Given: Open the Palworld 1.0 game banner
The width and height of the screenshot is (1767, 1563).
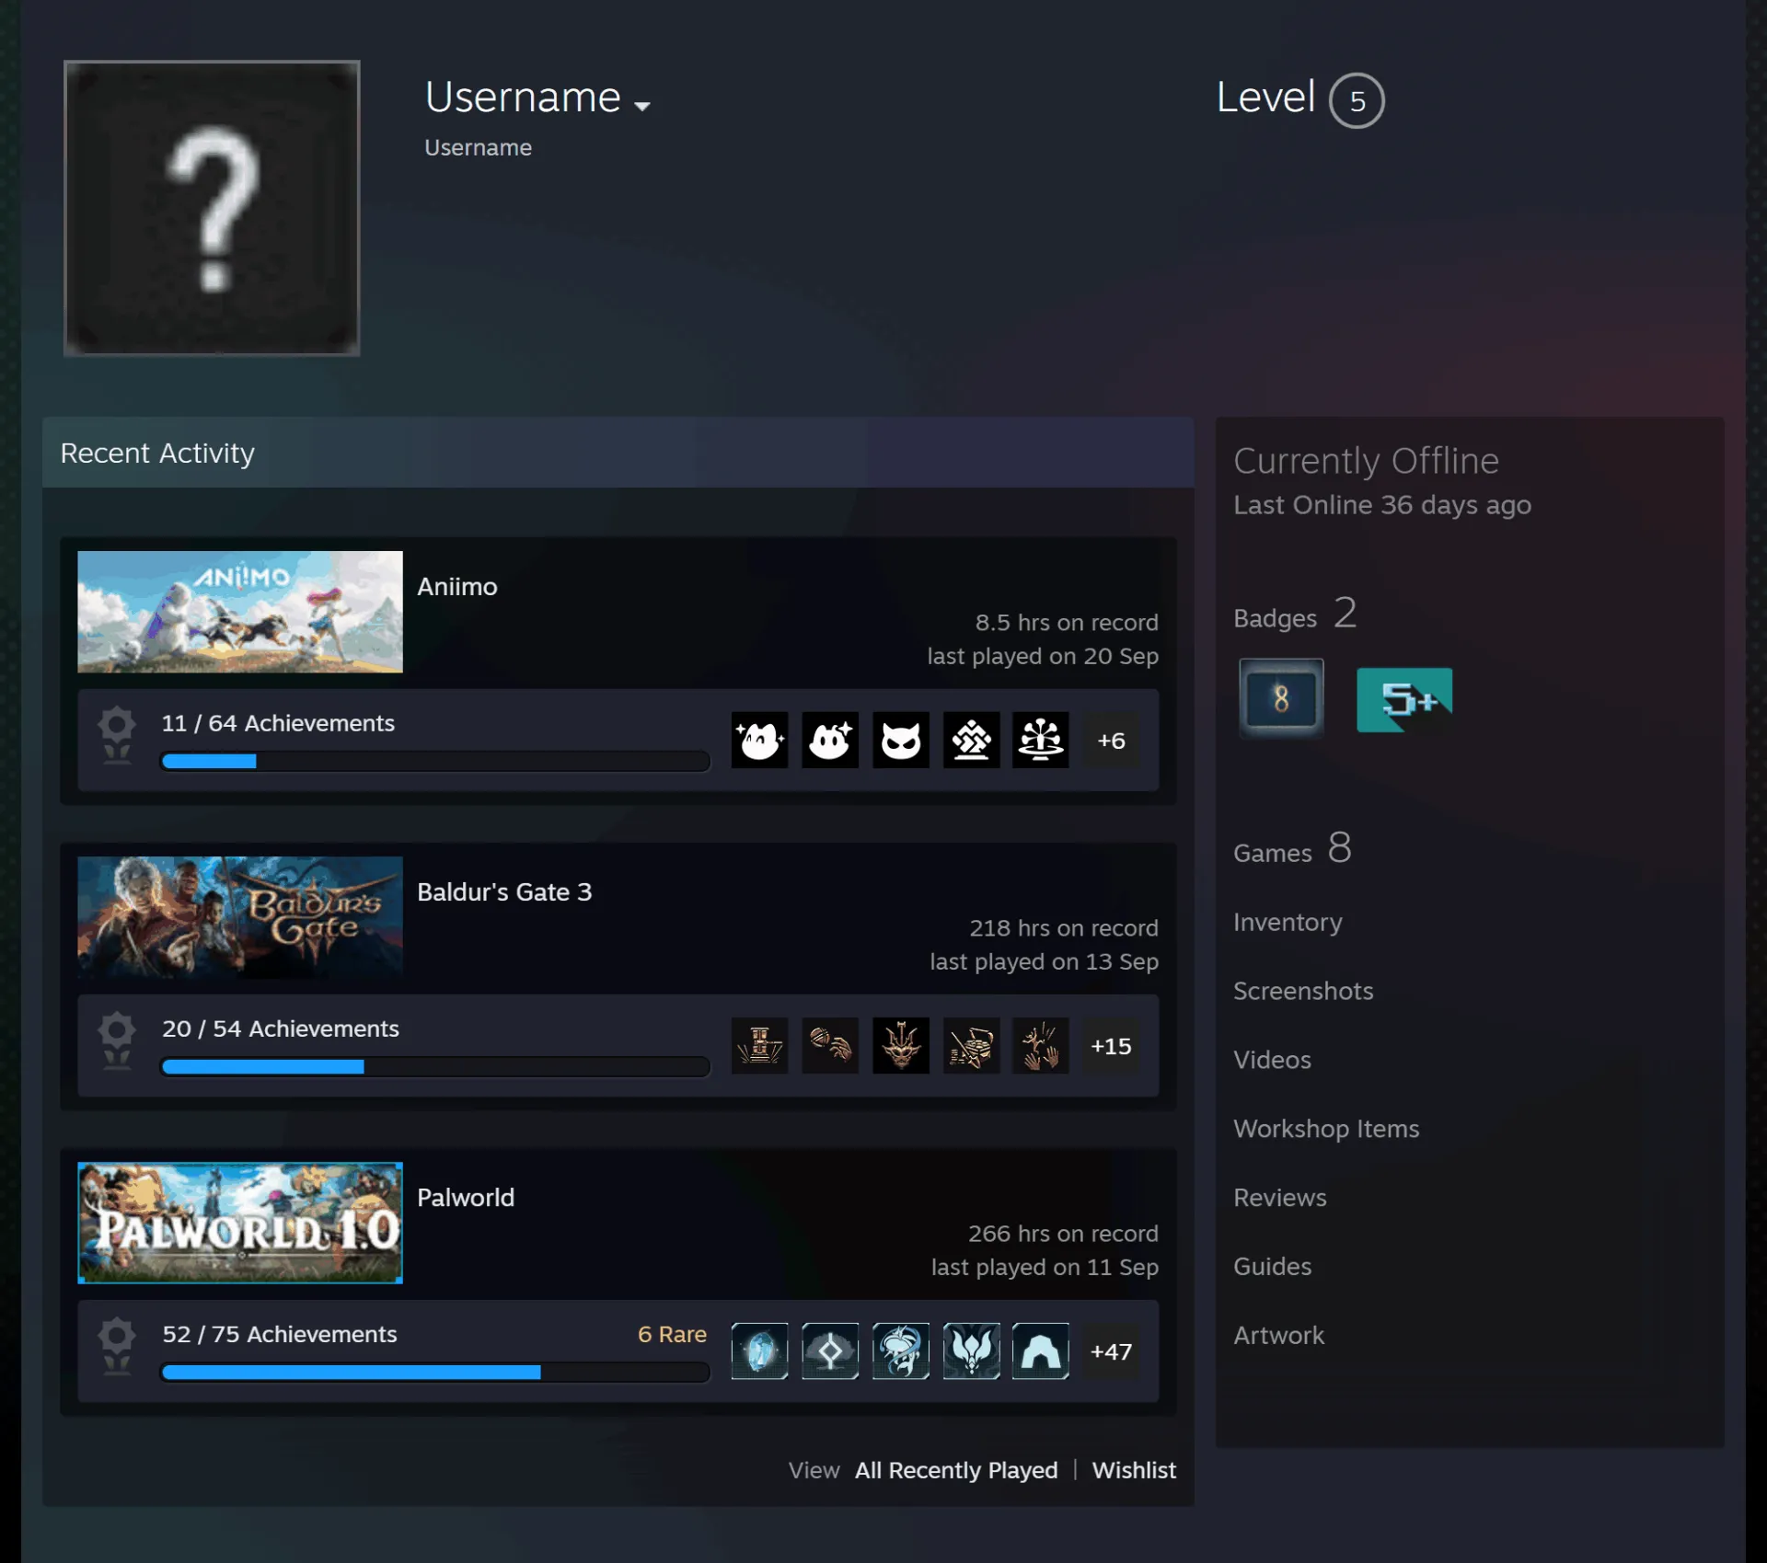Looking at the screenshot, I should point(240,1223).
